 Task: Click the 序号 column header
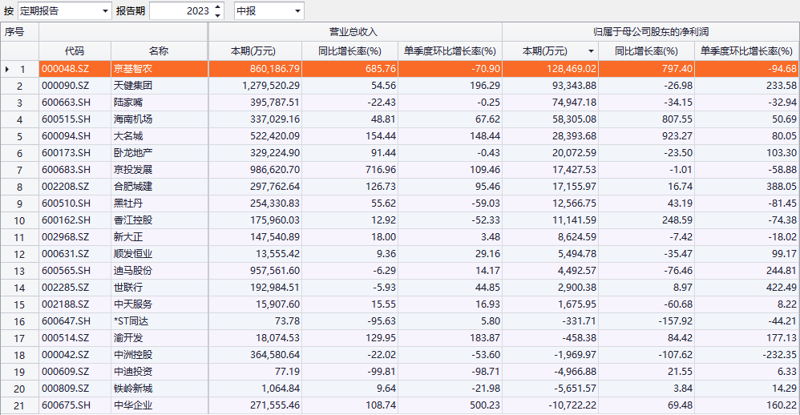pyautogui.click(x=19, y=32)
